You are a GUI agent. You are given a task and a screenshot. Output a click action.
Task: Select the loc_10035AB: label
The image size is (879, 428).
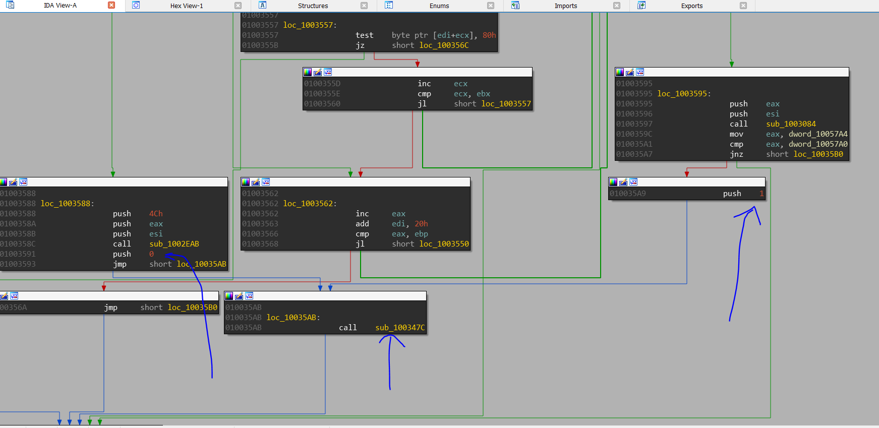click(293, 318)
